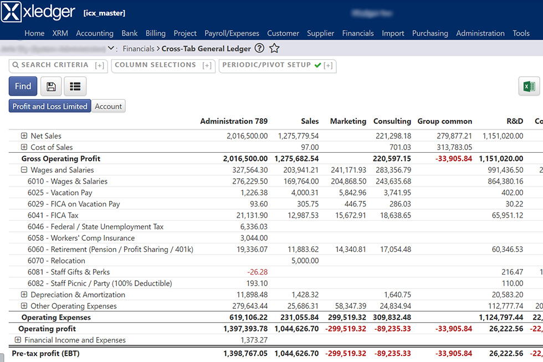Expand the Net Sales row
The height and width of the screenshot is (362, 543).
[24, 136]
